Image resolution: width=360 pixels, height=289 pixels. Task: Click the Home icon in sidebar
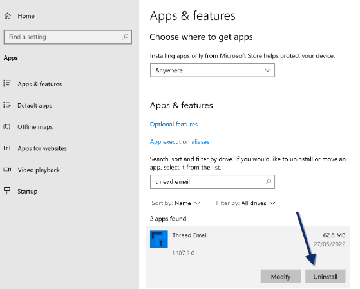[8, 16]
